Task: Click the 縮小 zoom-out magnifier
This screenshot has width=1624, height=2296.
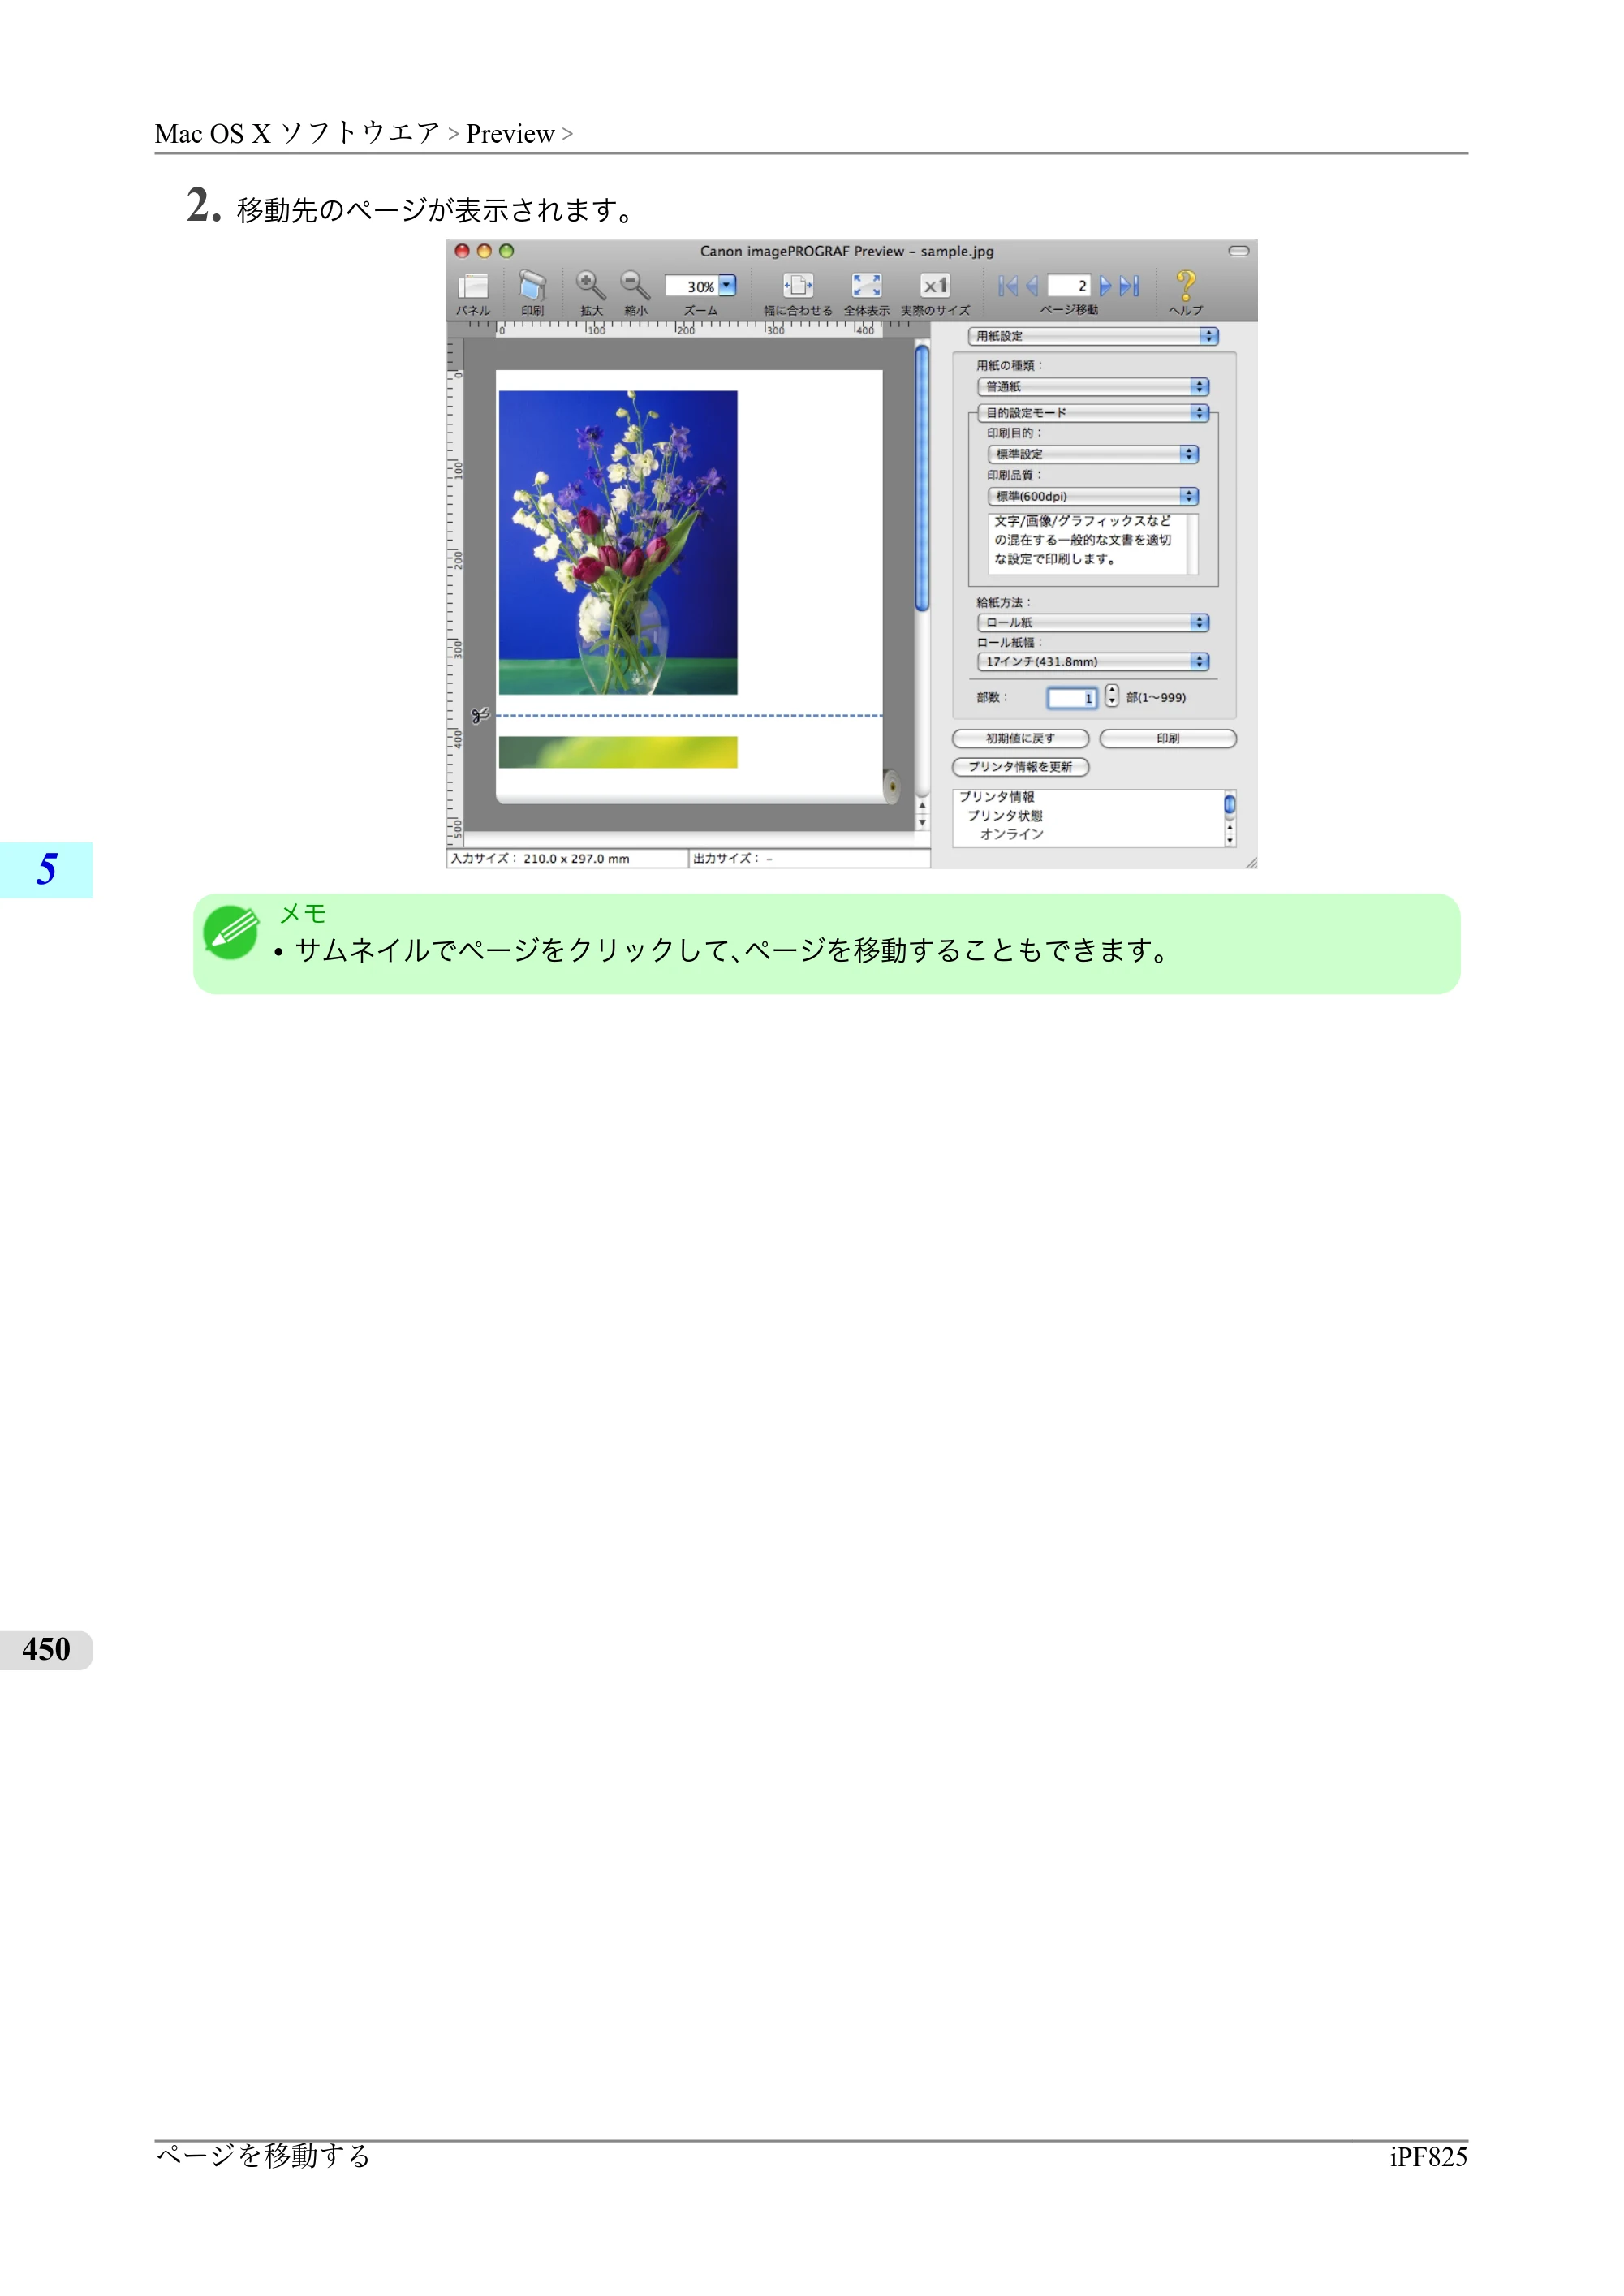Action: click(635, 286)
